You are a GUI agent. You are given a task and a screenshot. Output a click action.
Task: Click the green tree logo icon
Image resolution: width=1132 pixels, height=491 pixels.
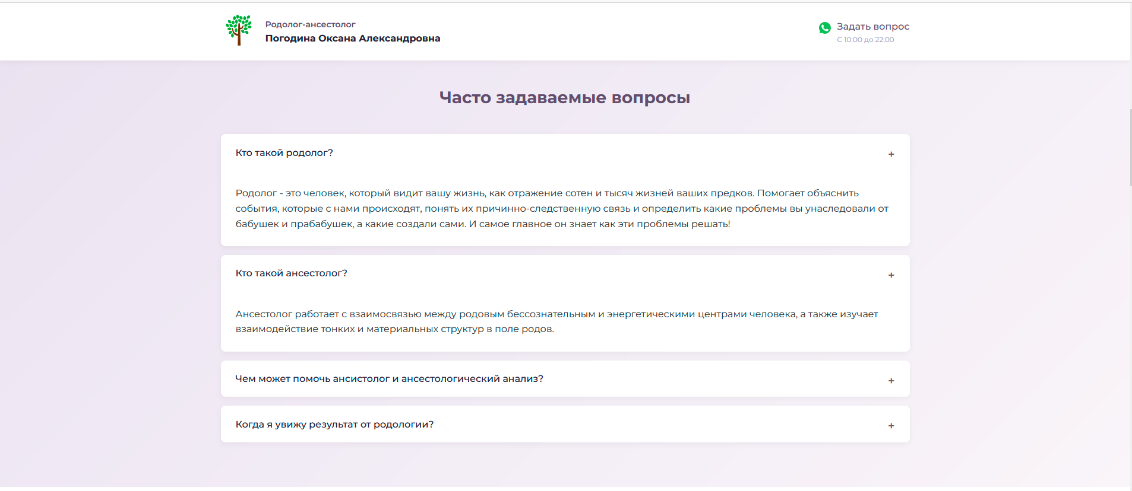point(239,30)
